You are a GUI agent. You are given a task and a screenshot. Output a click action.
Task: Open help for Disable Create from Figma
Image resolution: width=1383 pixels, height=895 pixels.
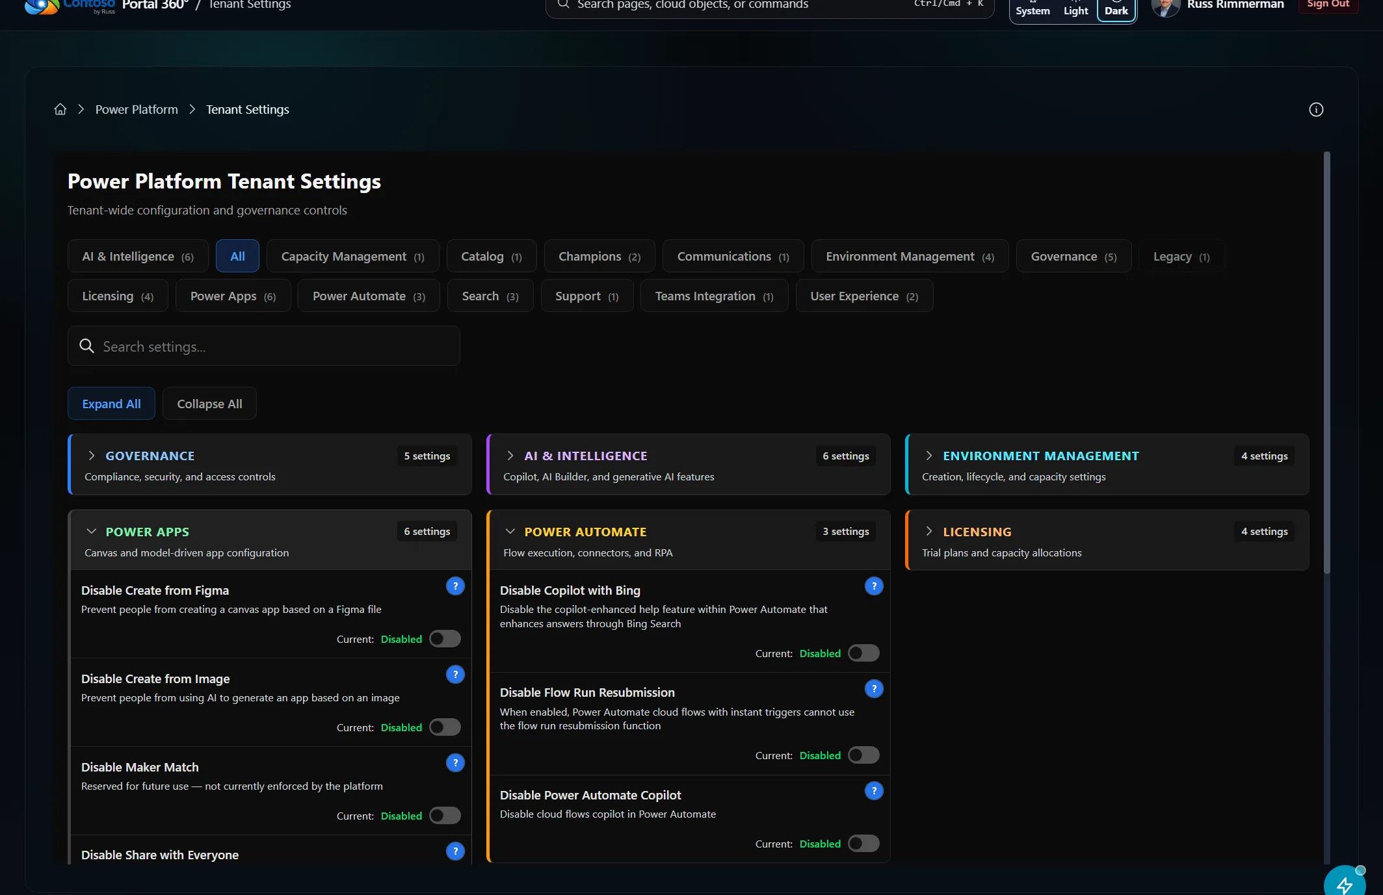pos(455,586)
